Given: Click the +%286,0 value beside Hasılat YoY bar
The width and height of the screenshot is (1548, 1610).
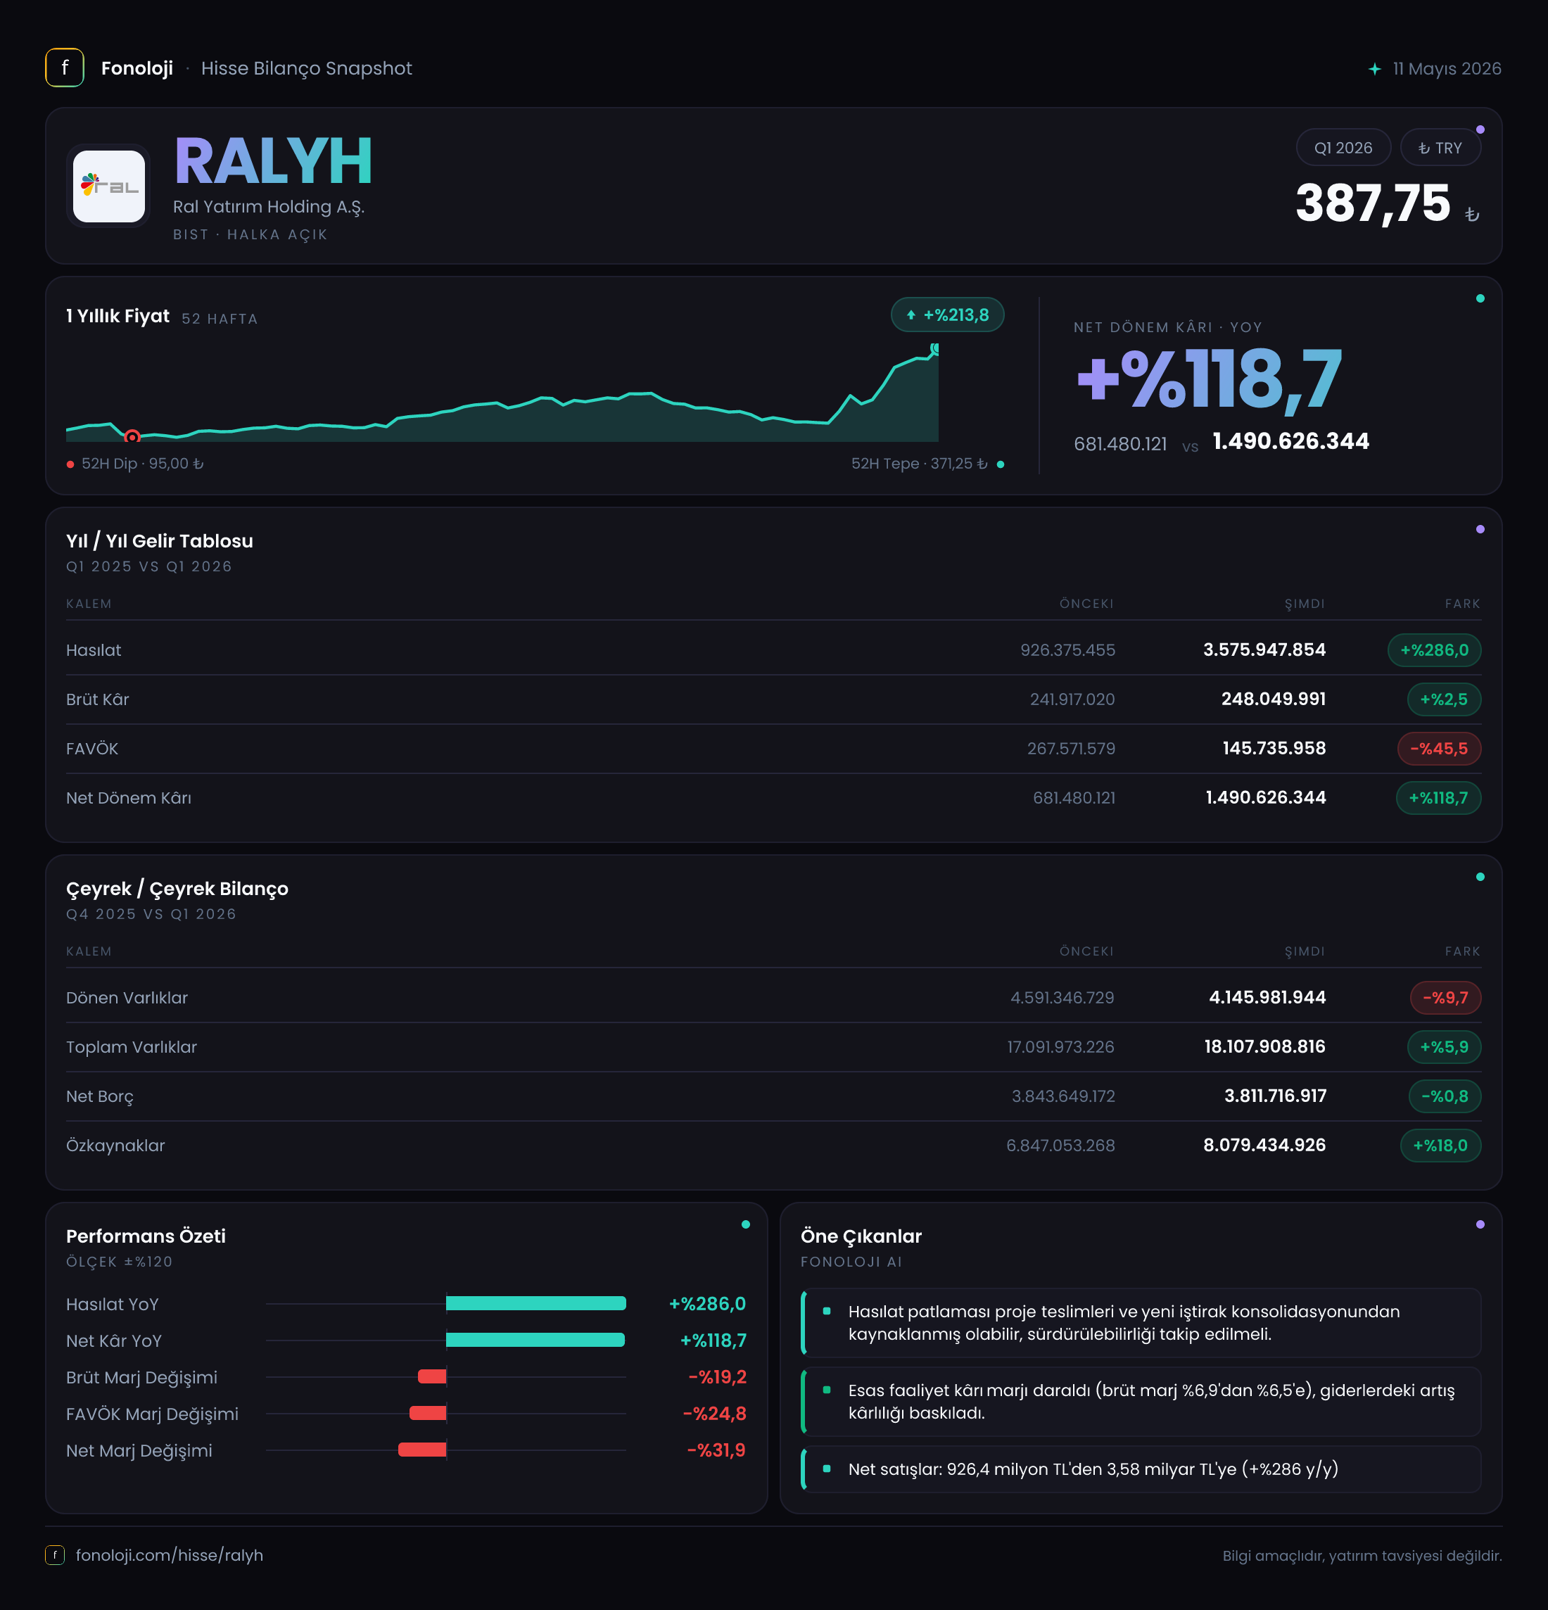Looking at the screenshot, I should (x=707, y=1304).
